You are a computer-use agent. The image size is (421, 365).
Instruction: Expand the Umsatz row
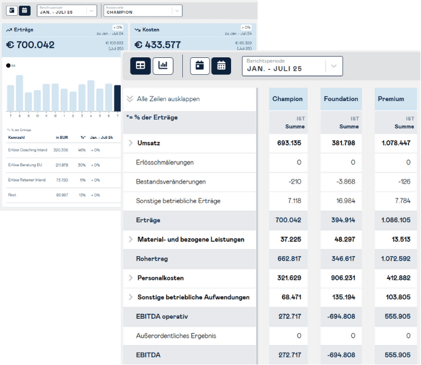click(130, 143)
